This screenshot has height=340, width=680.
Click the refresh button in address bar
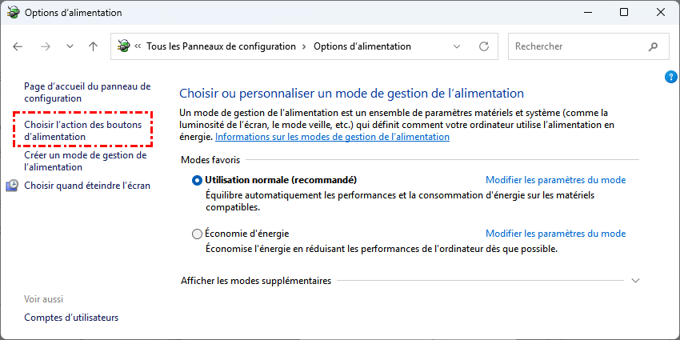click(483, 46)
